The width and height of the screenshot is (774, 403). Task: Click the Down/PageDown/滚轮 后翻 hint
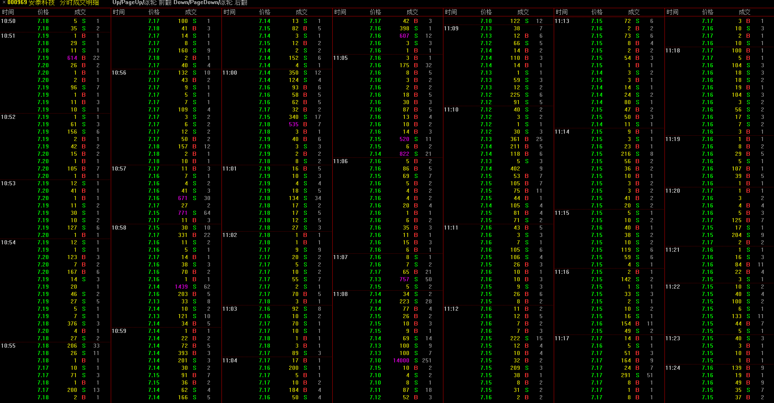pyautogui.click(x=210, y=2)
